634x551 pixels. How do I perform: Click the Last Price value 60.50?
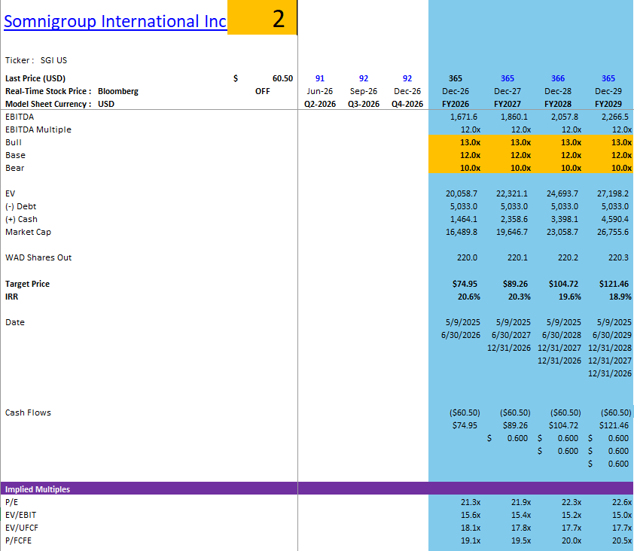click(282, 78)
